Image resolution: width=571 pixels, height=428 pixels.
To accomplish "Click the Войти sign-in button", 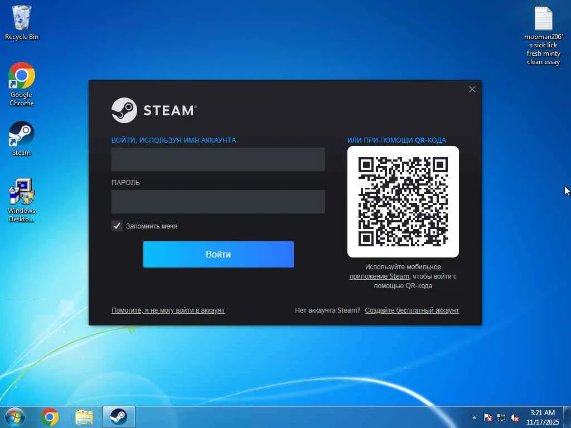I will click(x=219, y=254).
